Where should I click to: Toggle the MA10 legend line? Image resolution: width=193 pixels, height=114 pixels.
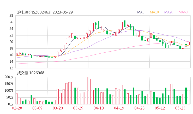(154, 12)
